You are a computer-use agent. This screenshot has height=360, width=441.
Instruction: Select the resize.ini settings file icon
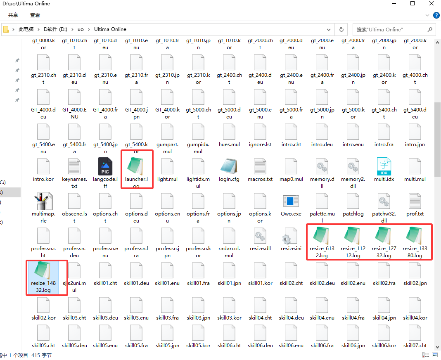[291, 236]
